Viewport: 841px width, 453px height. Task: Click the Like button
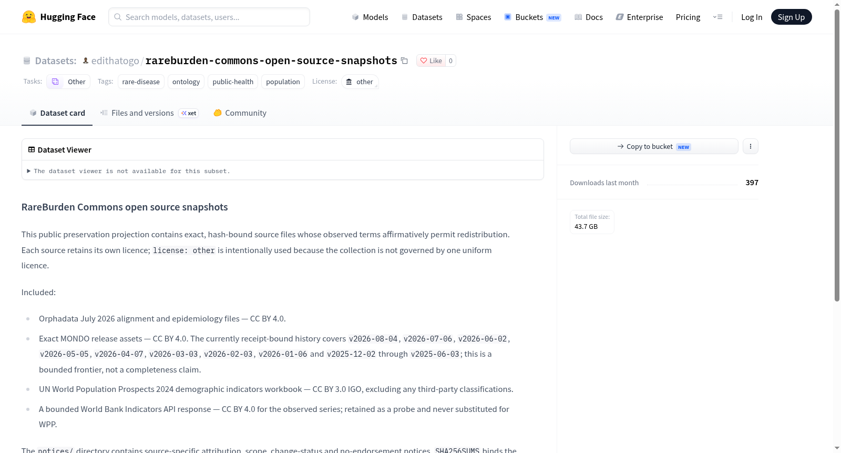[x=431, y=61]
